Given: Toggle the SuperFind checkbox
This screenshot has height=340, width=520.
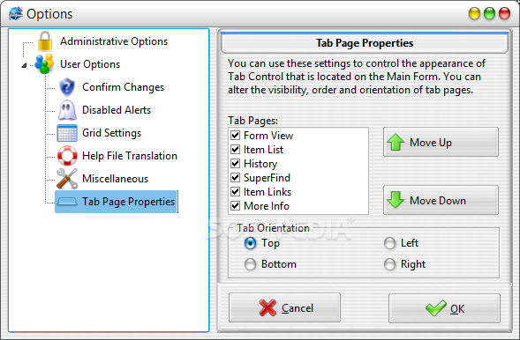Looking at the screenshot, I should [235, 178].
